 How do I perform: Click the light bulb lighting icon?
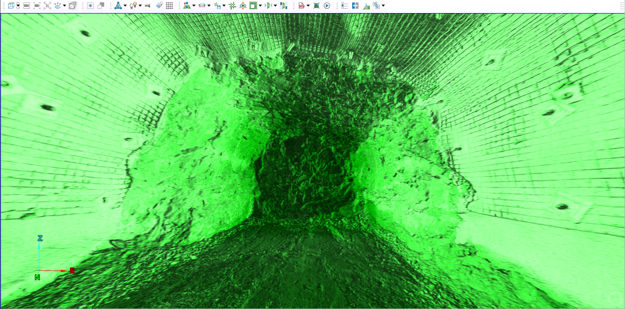click(x=133, y=6)
